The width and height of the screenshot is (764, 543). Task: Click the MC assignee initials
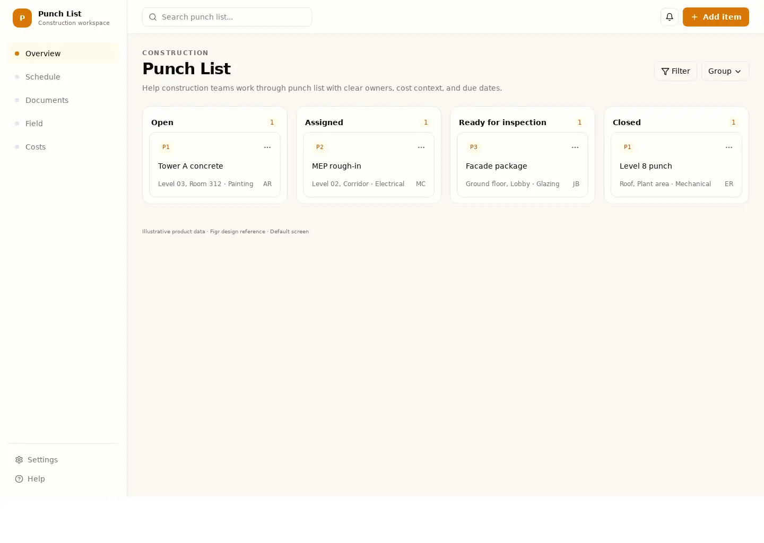421,184
